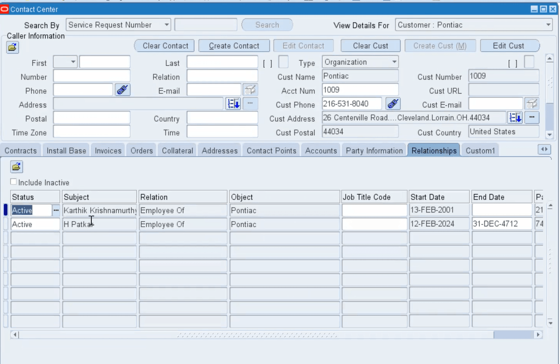Viewport: 560px width, 364px height.
Task: Switch to the Collateral tab
Action: point(178,151)
